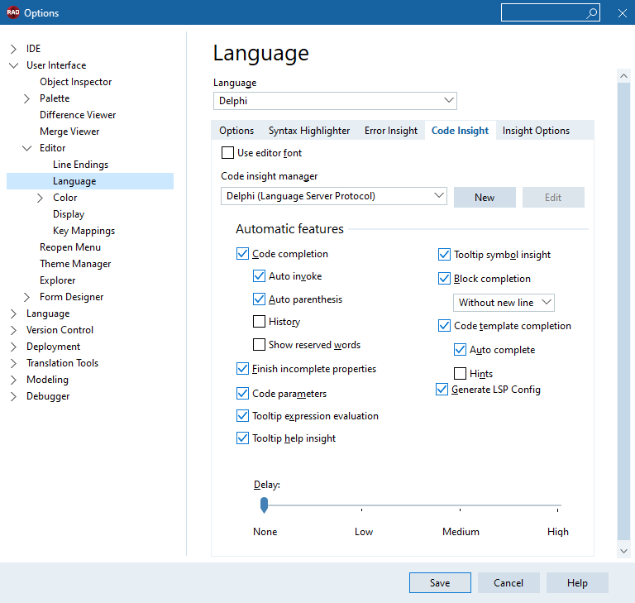Toggle Tooltip symbol insight checkbox

pyautogui.click(x=444, y=255)
